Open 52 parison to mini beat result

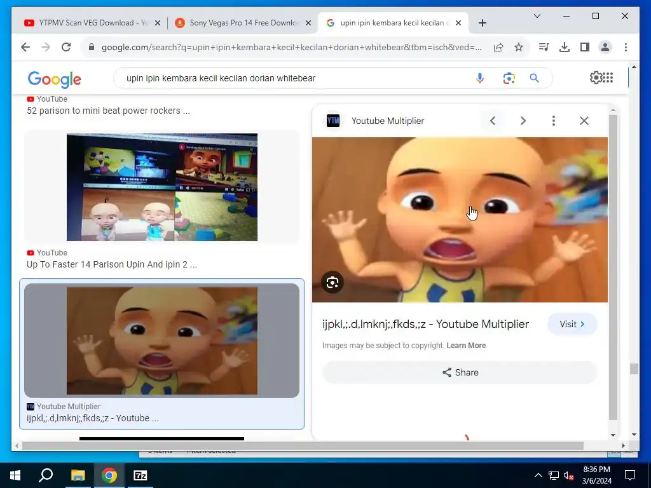coord(108,111)
